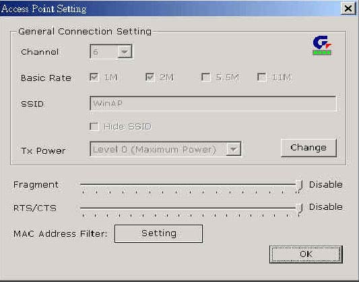Click the Fragment slider thumb
Viewport: 359px width, 282px height.
[x=299, y=185]
